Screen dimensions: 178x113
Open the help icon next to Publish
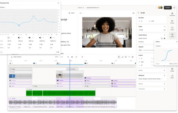174,8
